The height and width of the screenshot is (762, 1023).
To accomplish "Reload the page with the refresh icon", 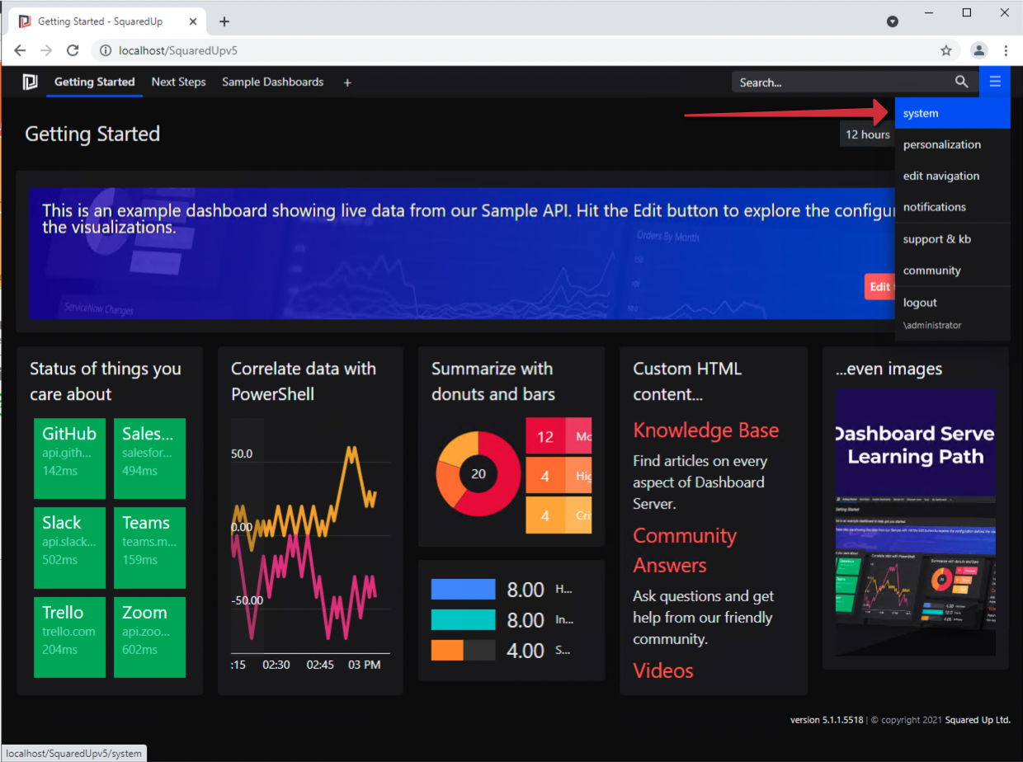I will (x=73, y=50).
